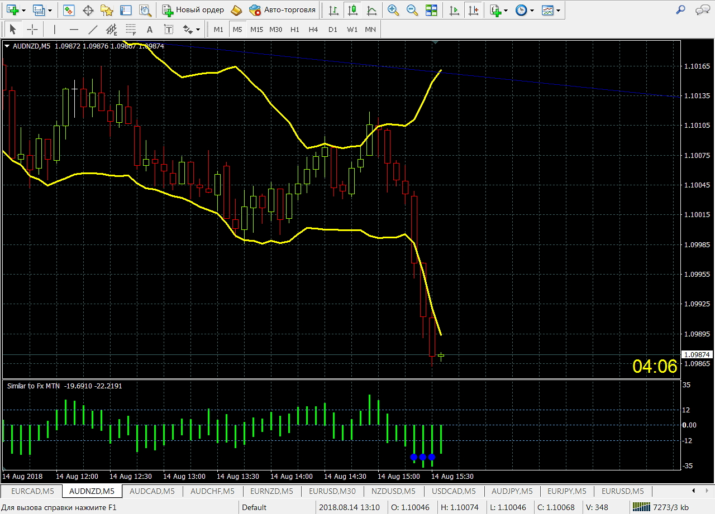Switch to the EURCAD,M5 tab
The height and width of the screenshot is (514, 715).
tap(32, 491)
